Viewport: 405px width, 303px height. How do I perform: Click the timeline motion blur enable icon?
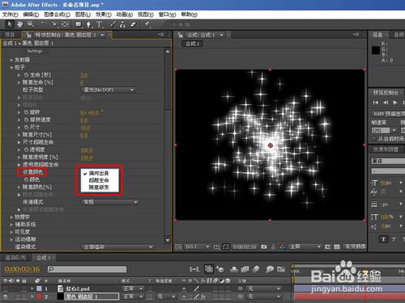(x=256, y=269)
